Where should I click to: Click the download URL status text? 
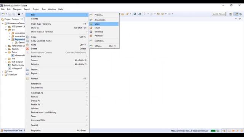pos(189,131)
